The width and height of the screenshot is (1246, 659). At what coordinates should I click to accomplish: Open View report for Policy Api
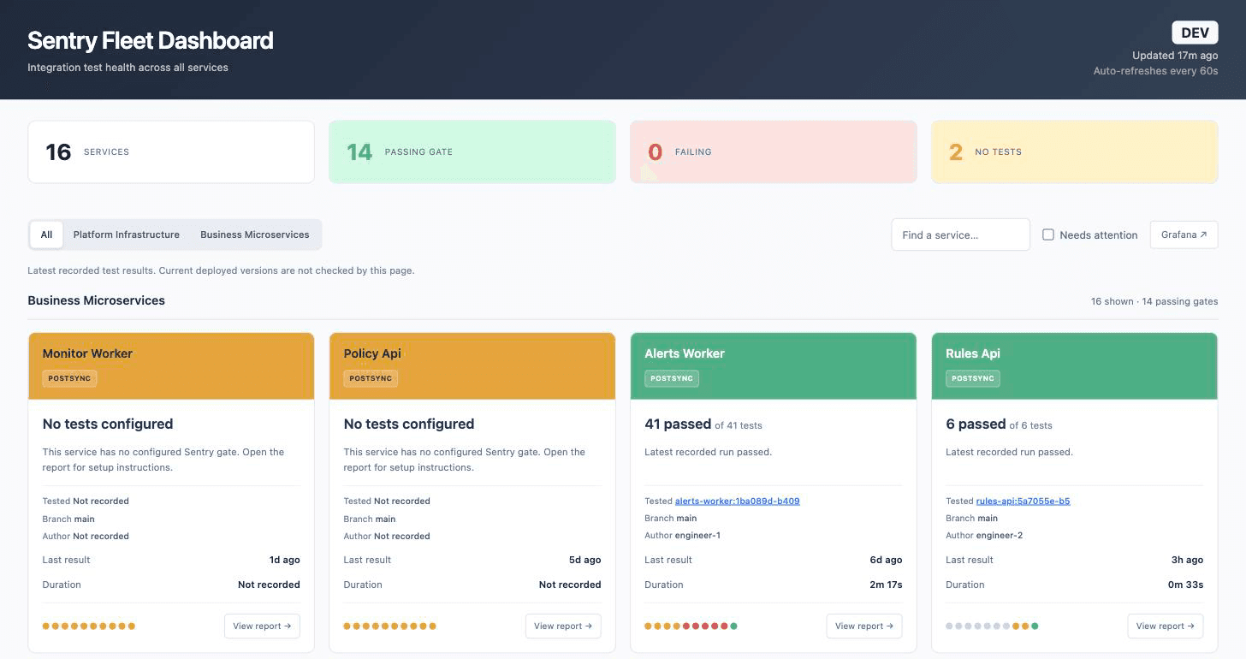tap(563, 626)
